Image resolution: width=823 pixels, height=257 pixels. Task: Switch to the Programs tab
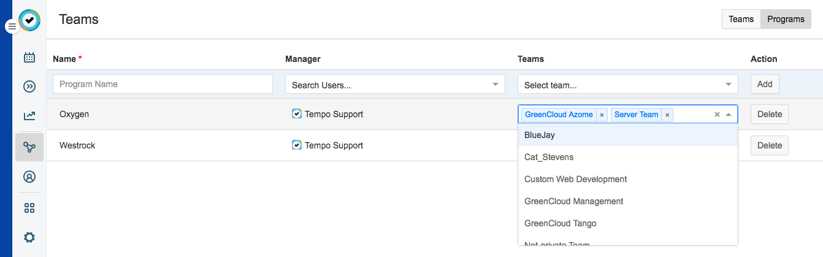(786, 19)
